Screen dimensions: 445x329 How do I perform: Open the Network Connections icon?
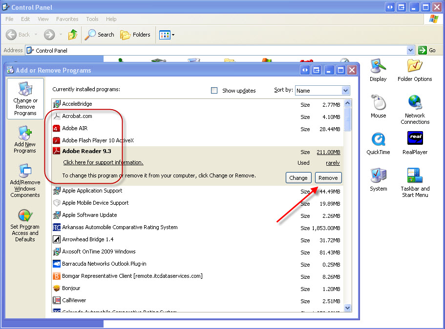pos(415,110)
